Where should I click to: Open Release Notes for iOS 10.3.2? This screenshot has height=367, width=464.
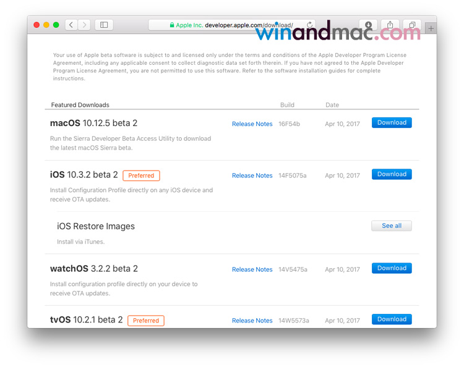point(252,175)
